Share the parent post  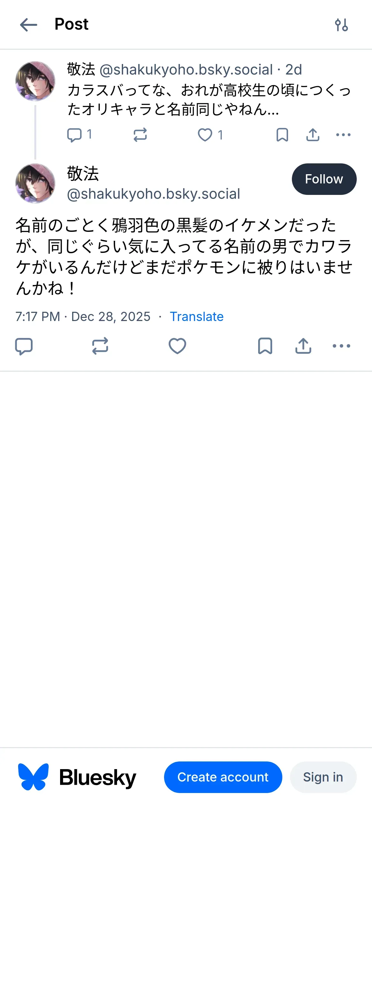(313, 135)
